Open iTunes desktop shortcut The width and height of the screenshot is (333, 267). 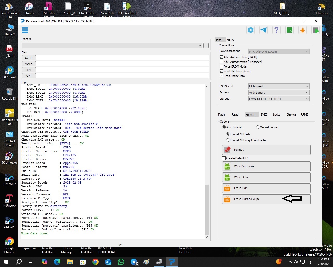29,9
